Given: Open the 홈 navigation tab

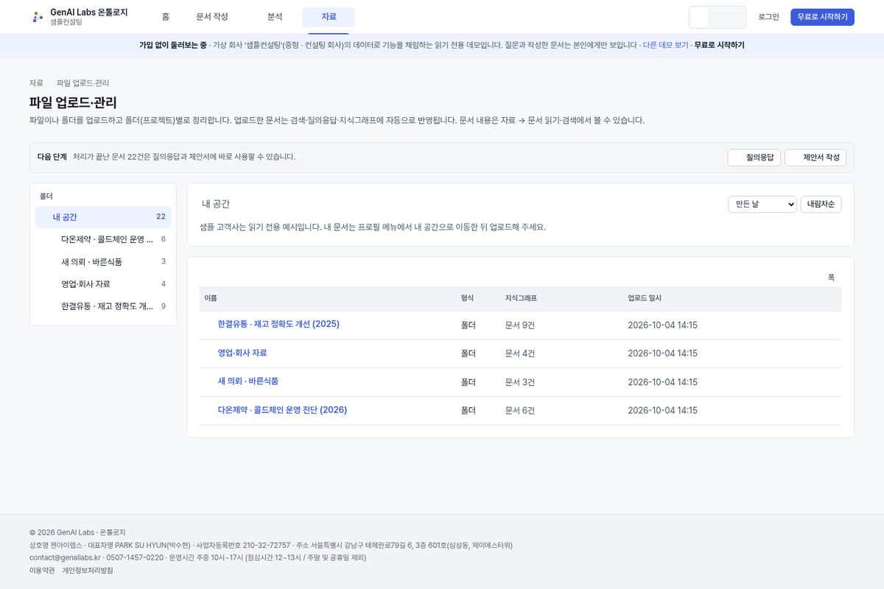Looking at the screenshot, I should (166, 17).
